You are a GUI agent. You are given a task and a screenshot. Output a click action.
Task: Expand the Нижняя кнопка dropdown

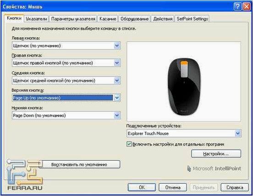(117, 115)
